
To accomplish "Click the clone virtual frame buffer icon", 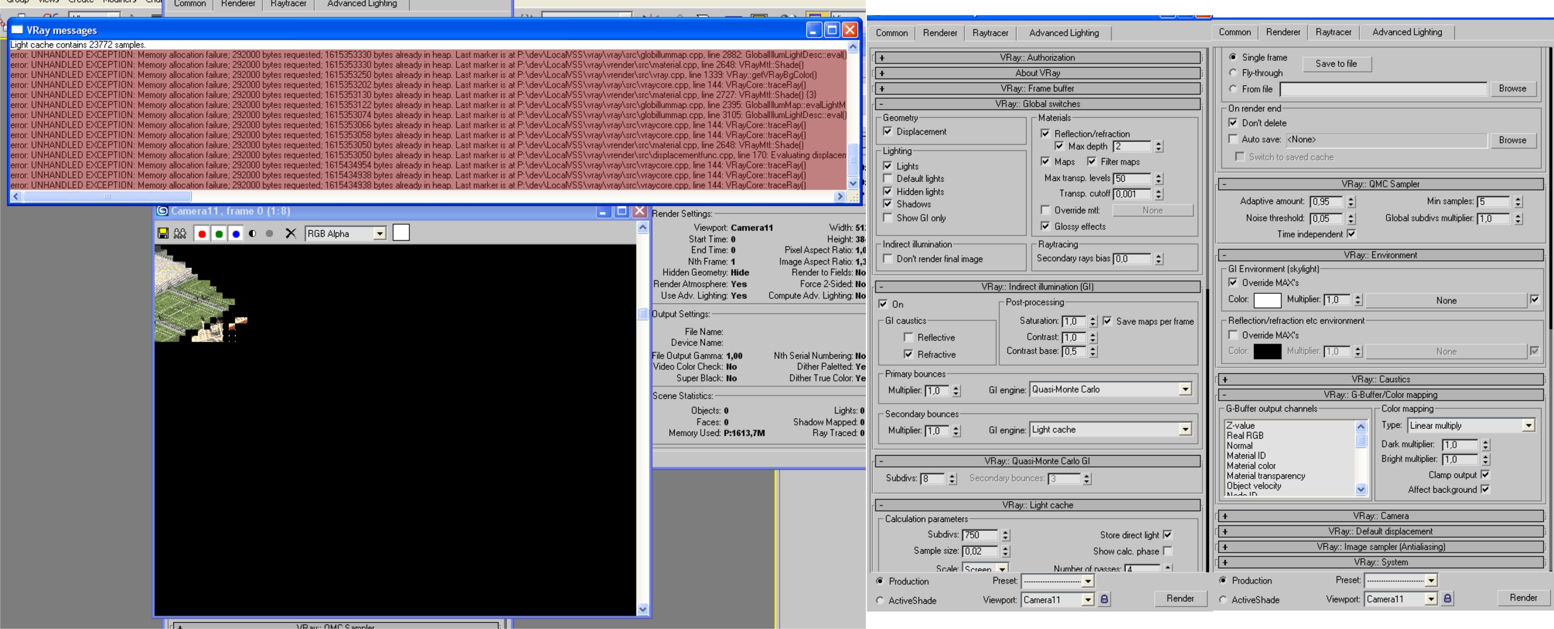I will pos(180,233).
